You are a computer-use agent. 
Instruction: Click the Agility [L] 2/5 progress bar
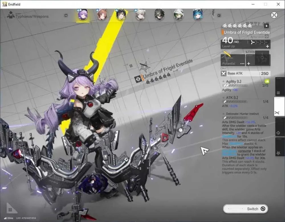click(x=235, y=85)
